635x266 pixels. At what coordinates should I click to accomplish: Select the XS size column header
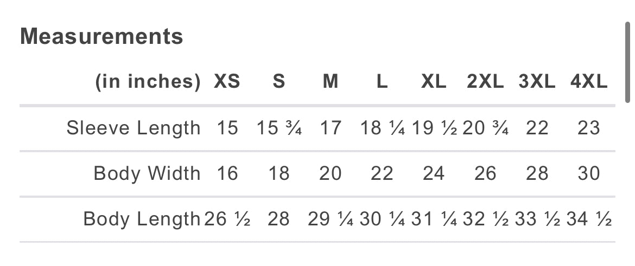point(227,82)
